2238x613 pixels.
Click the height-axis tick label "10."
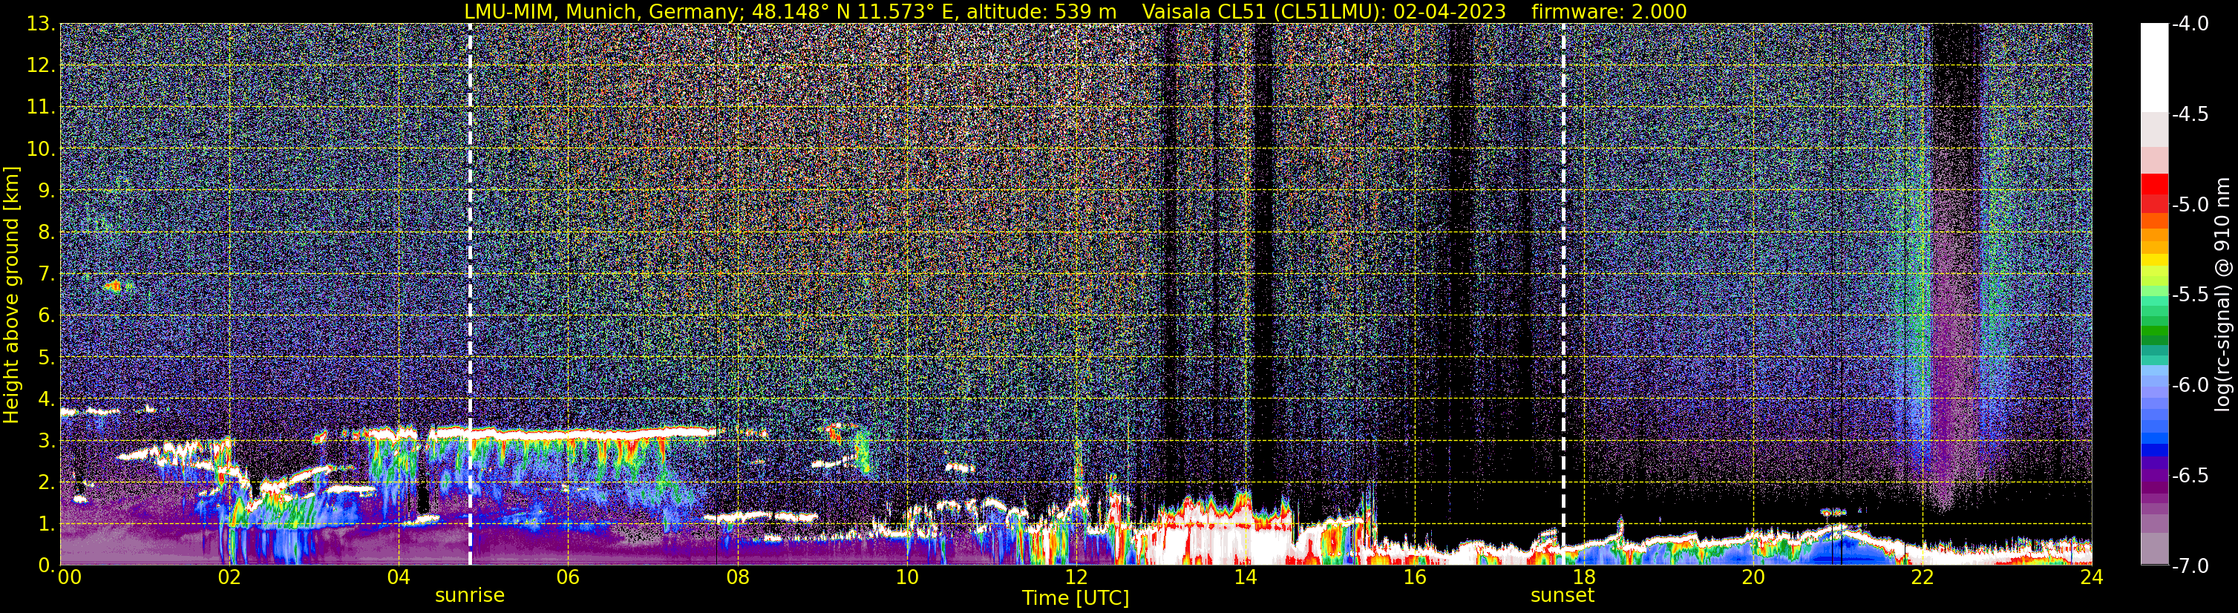[x=42, y=148]
